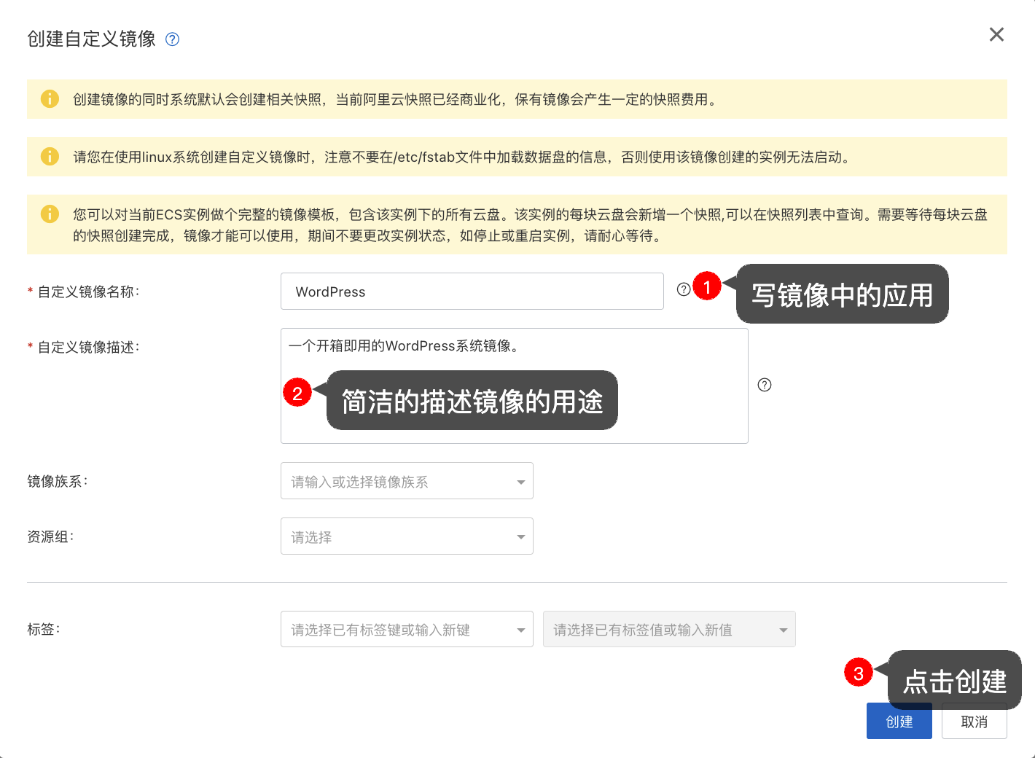Open the 镜像族系 image family dropdown
The image size is (1035, 758).
(x=407, y=481)
